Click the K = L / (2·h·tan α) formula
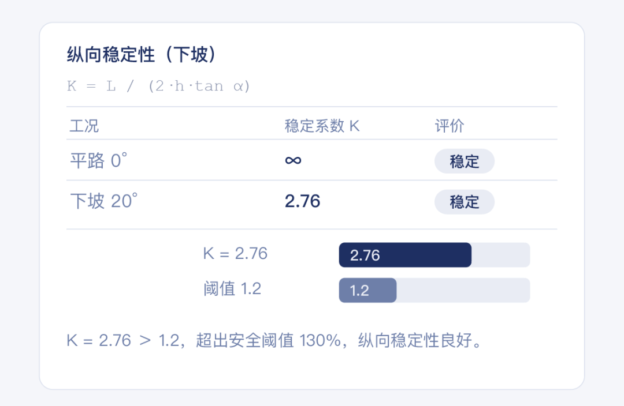This screenshot has height=406, width=624. pos(159,87)
